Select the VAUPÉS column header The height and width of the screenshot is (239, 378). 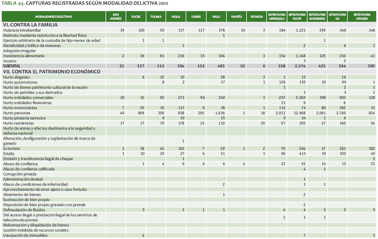pos(236,17)
